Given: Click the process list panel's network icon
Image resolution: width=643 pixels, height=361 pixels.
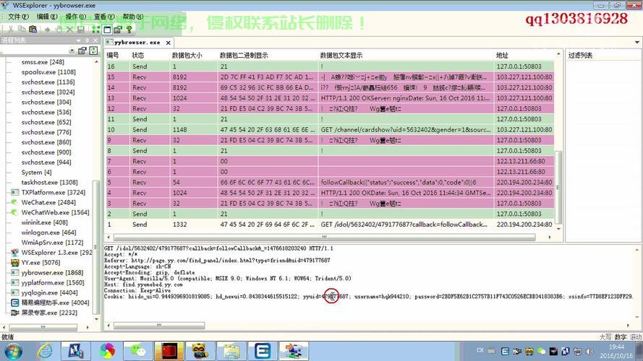Looking at the screenshot, I should 82,51.
